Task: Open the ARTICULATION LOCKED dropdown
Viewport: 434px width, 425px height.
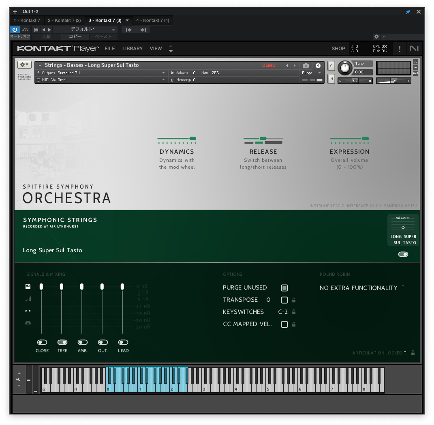Action: click(379, 353)
